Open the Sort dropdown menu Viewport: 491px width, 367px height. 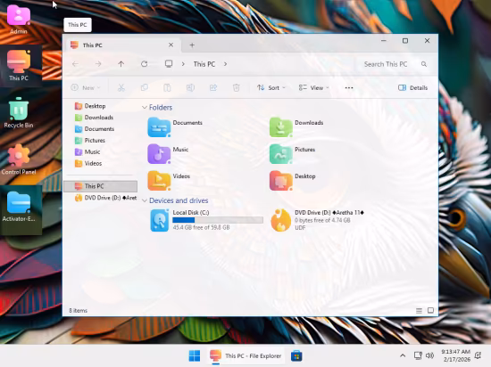pyautogui.click(x=271, y=88)
